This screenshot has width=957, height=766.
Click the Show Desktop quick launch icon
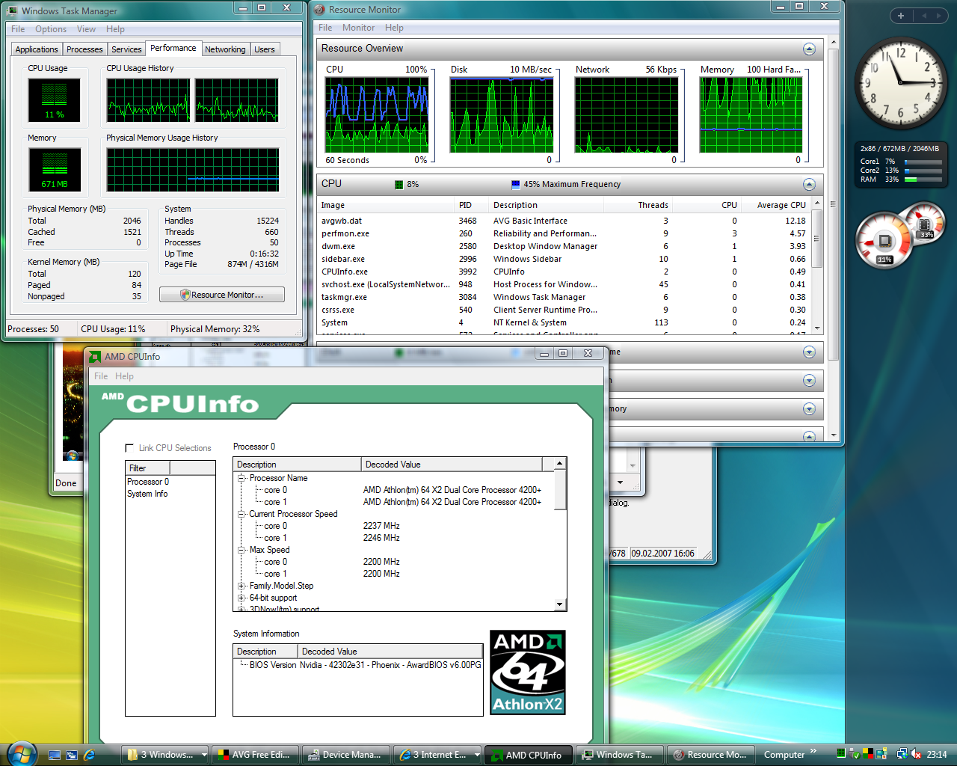55,755
